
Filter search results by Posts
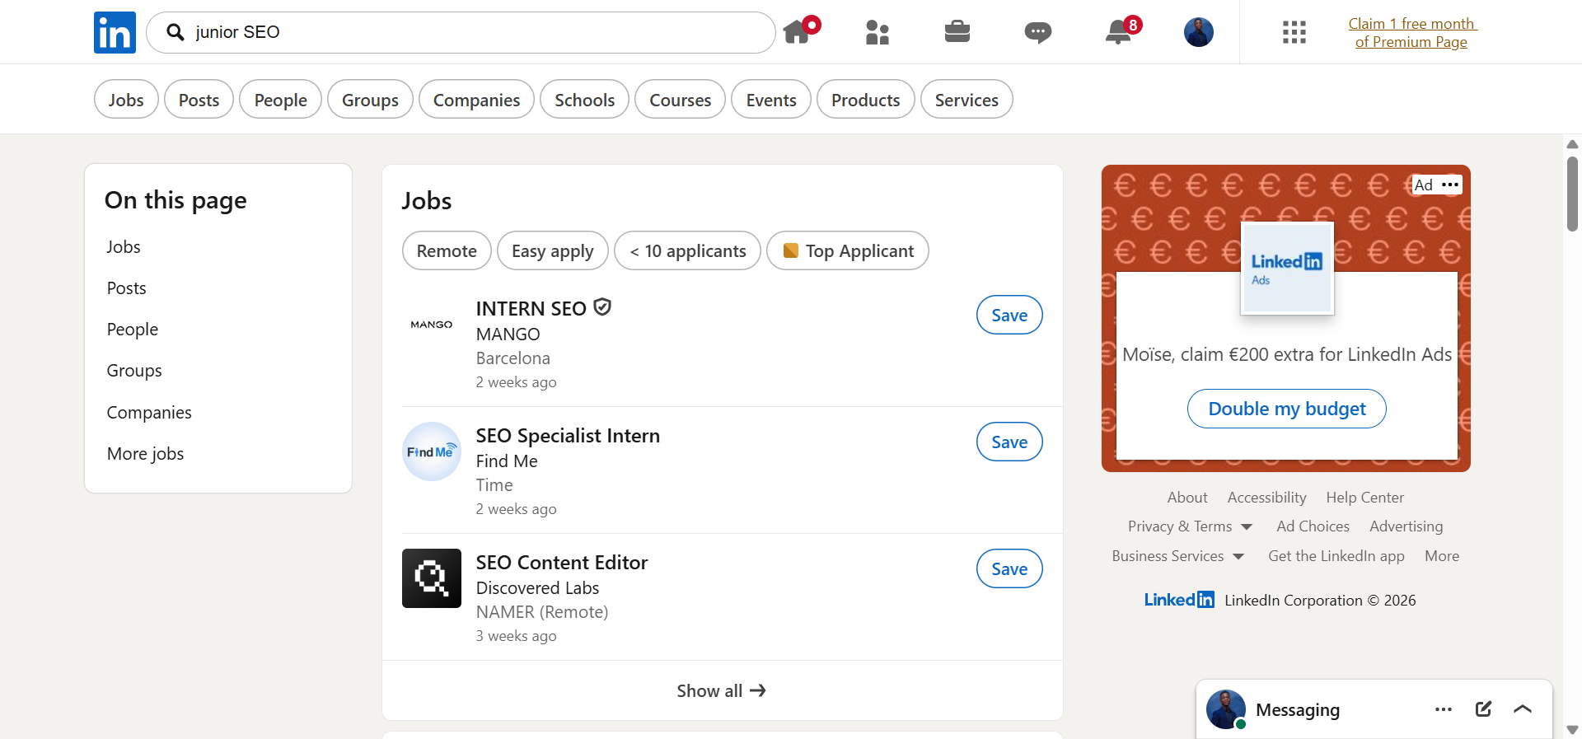click(x=199, y=100)
